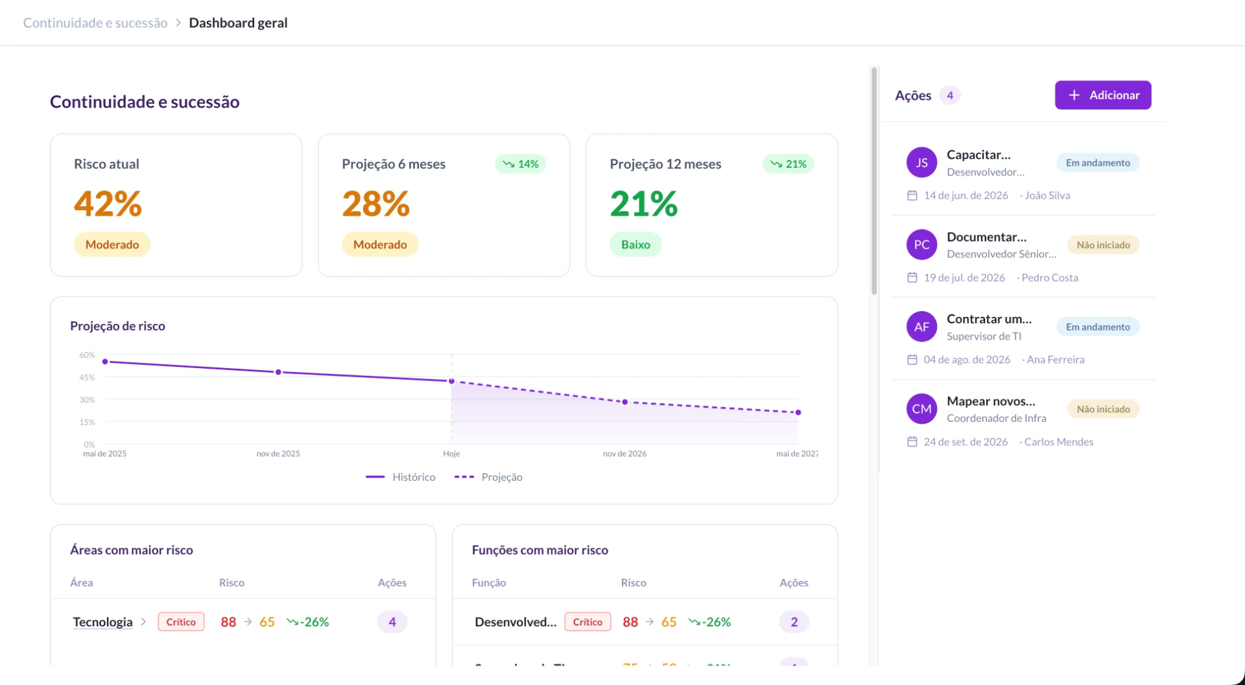This screenshot has width=1245, height=685.
Task: Click the mai de 2027 projection point
Action: (x=798, y=412)
